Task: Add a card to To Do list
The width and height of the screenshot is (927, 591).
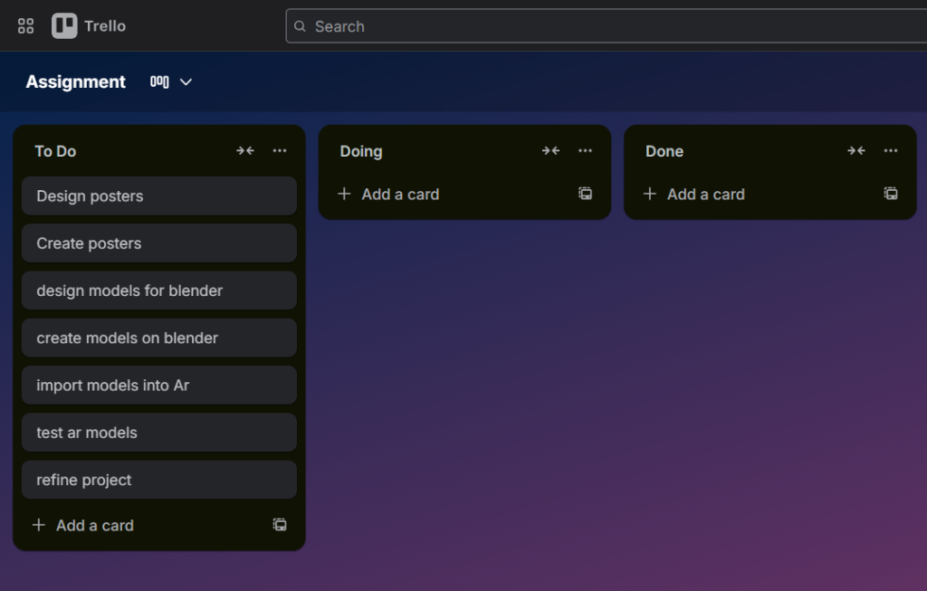Action: 83,525
